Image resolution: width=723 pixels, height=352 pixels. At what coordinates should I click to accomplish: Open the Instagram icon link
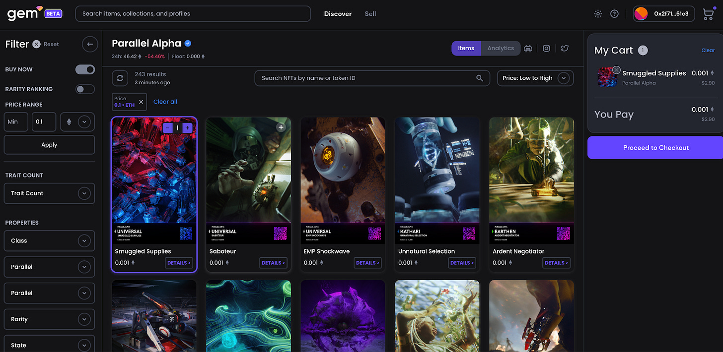[x=546, y=48]
